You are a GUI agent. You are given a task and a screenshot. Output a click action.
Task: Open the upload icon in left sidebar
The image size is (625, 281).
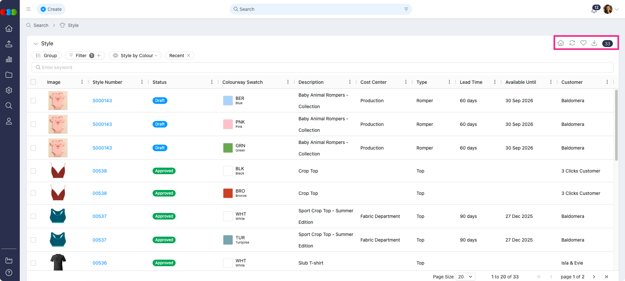point(9,44)
